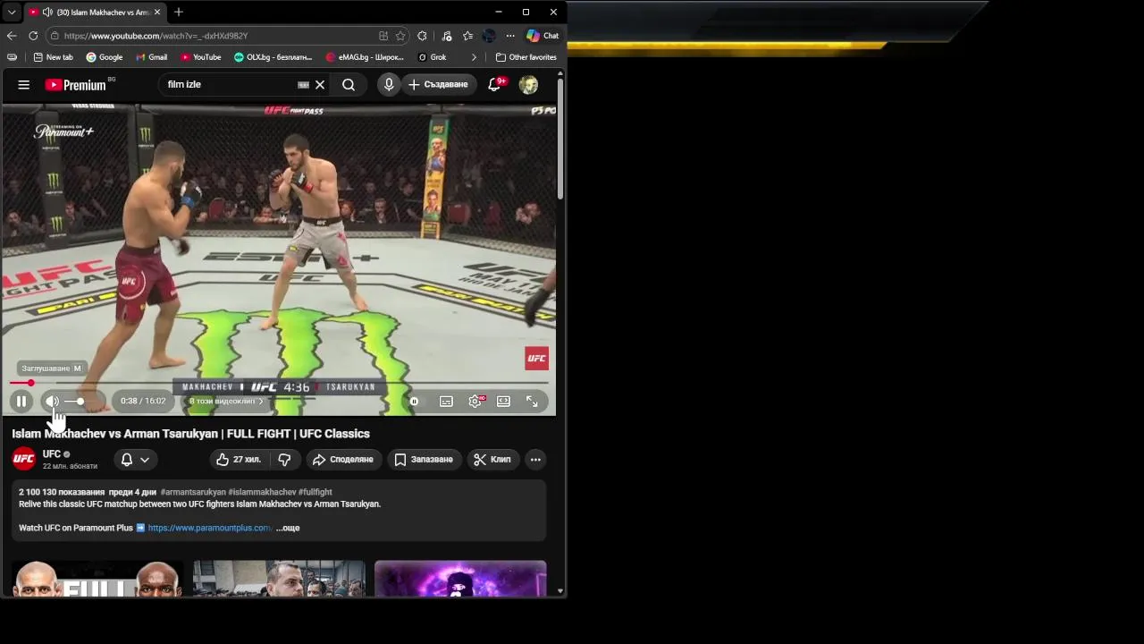Expand subscription notification bell dropdown

[x=135, y=460]
